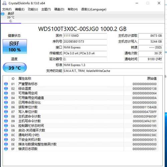
Task: Click status orb for attribute 07 写入单位计数
Action: [6, 112]
